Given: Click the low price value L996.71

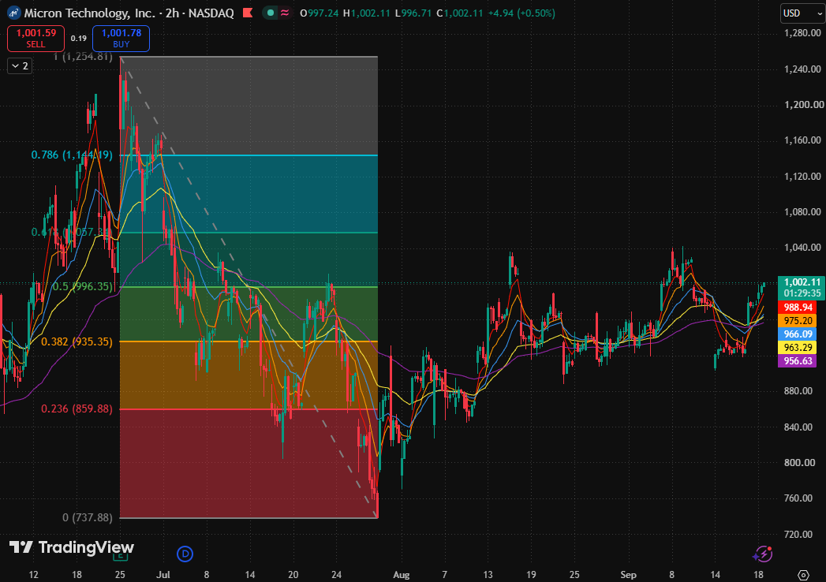Looking at the screenshot, I should click(x=413, y=13).
